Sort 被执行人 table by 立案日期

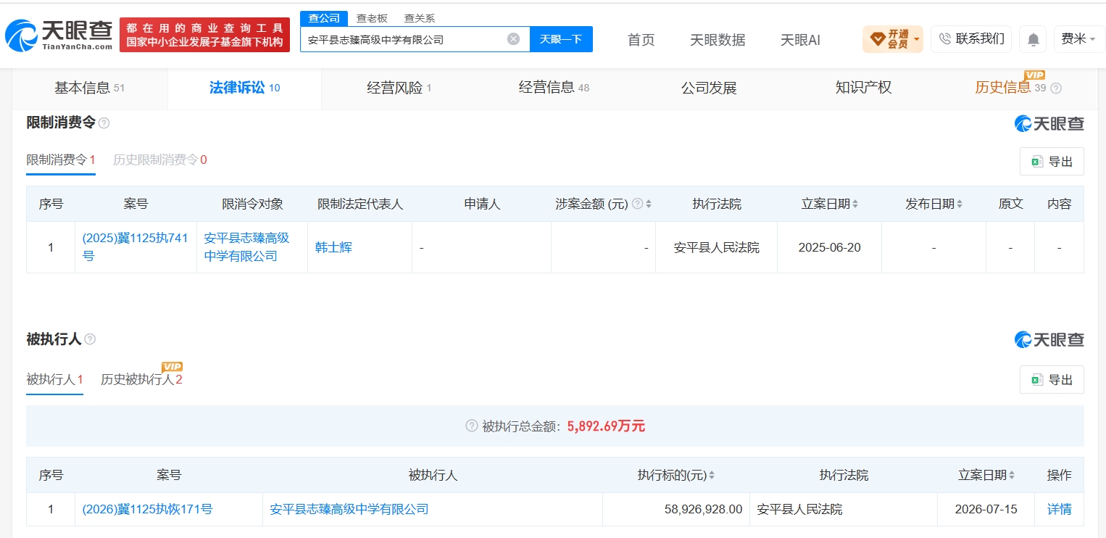1012,476
